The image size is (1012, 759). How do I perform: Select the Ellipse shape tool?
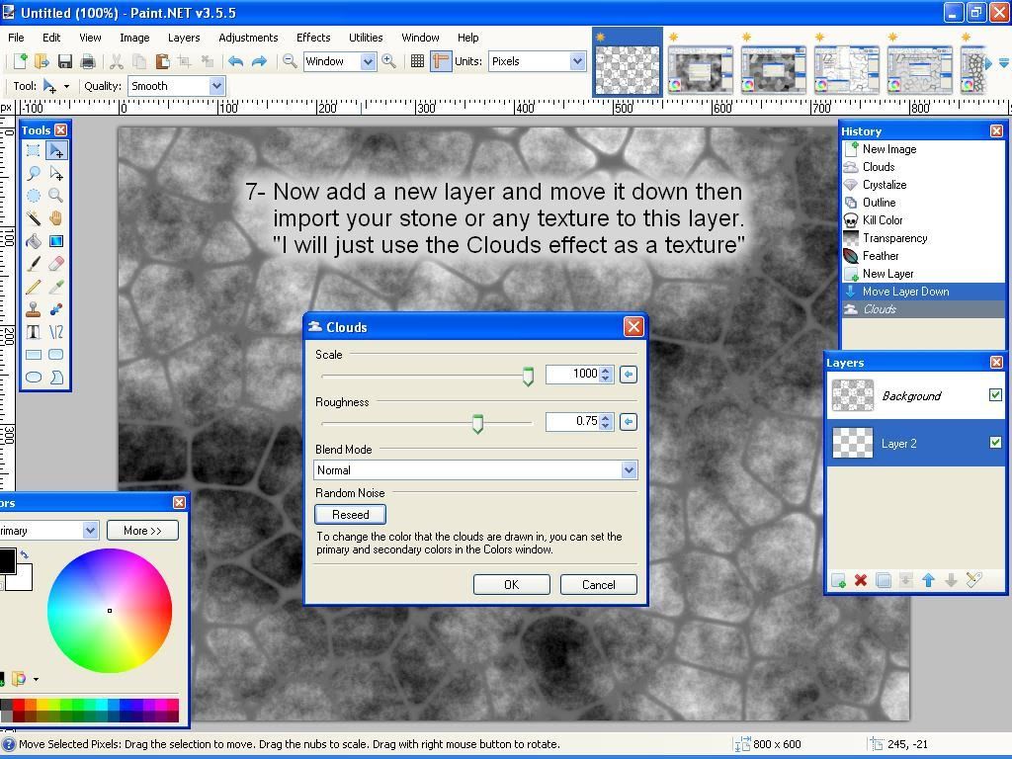coord(33,377)
